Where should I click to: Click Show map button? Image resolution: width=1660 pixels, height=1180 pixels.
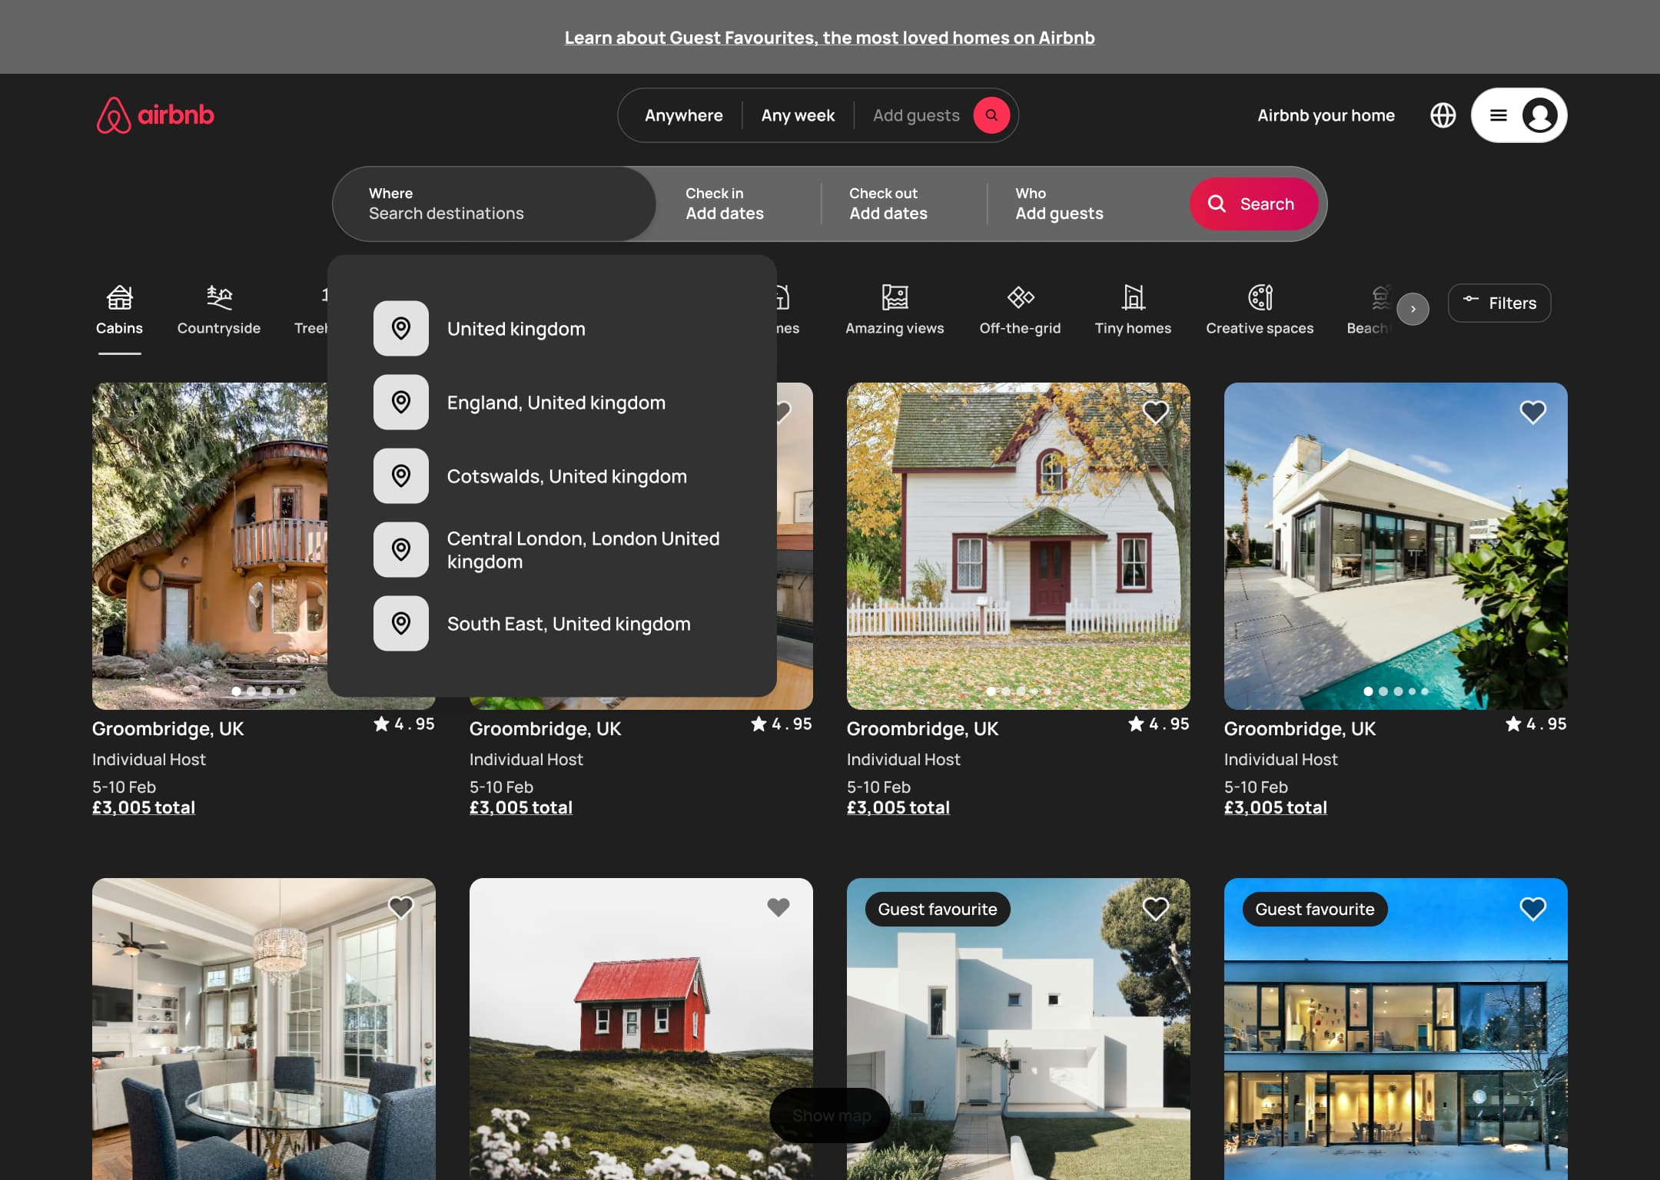click(830, 1115)
